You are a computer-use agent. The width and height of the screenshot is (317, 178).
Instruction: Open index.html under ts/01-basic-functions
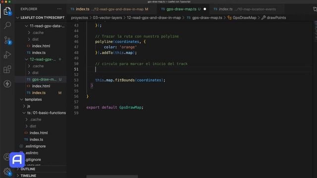39,133
